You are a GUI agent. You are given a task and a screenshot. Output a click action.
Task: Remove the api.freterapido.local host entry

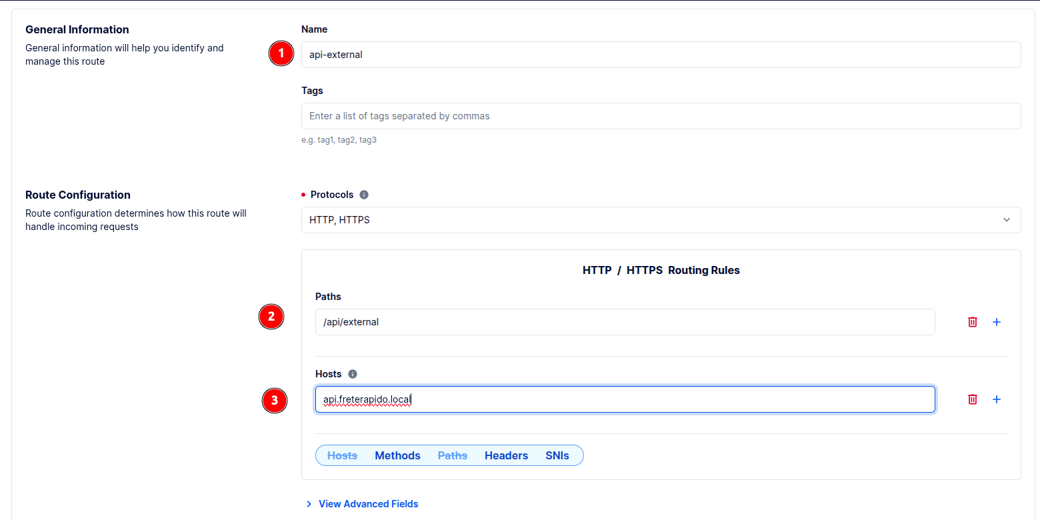coord(972,399)
